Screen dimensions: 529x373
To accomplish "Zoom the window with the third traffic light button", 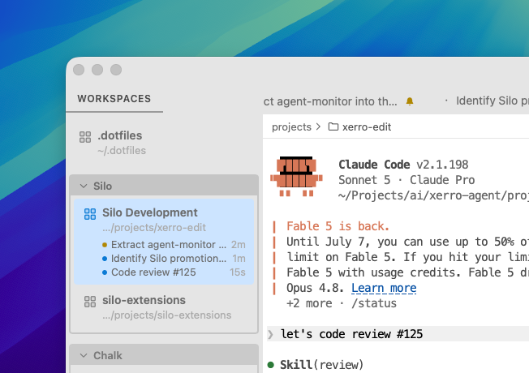I will point(116,70).
